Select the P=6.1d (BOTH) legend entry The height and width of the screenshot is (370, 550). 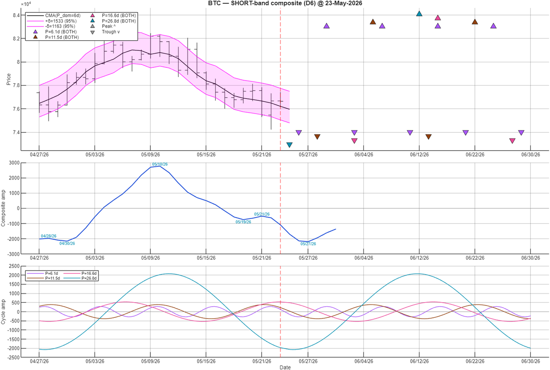55,32
